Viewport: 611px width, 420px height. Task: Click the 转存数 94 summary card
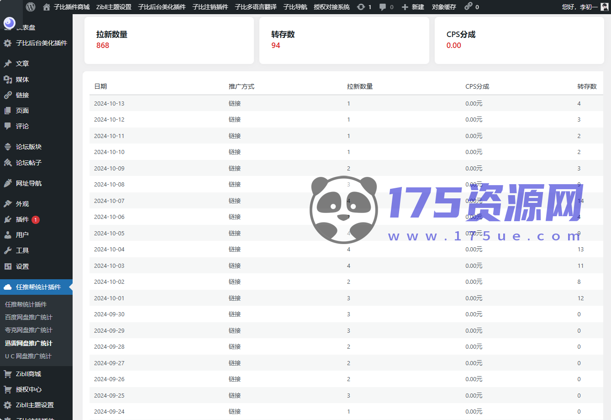344,40
